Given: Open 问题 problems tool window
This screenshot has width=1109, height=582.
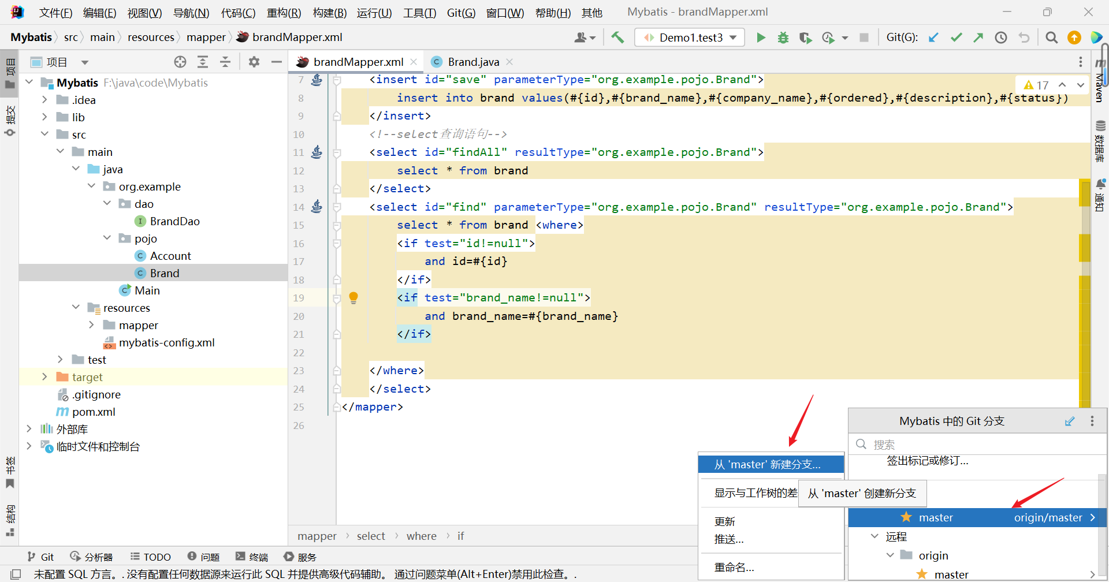Looking at the screenshot, I should coord(203,557).
